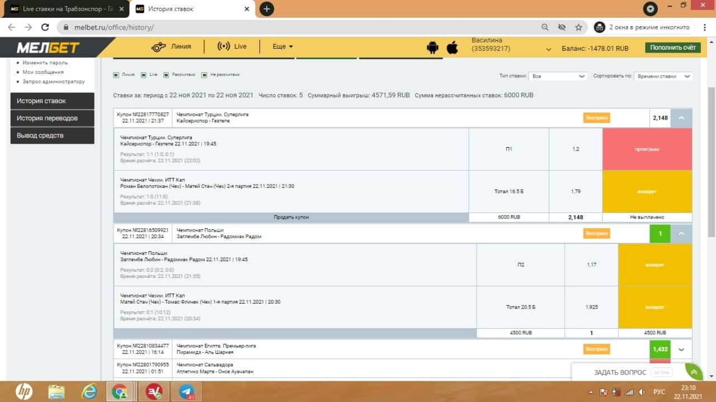716x402 pixels.
Task: Click the Пополнить счёт button
Action: tap(672, 48)
